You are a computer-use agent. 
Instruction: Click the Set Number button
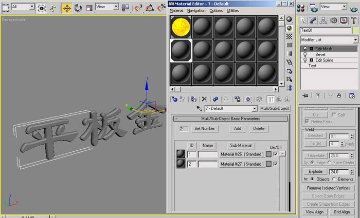205,128
